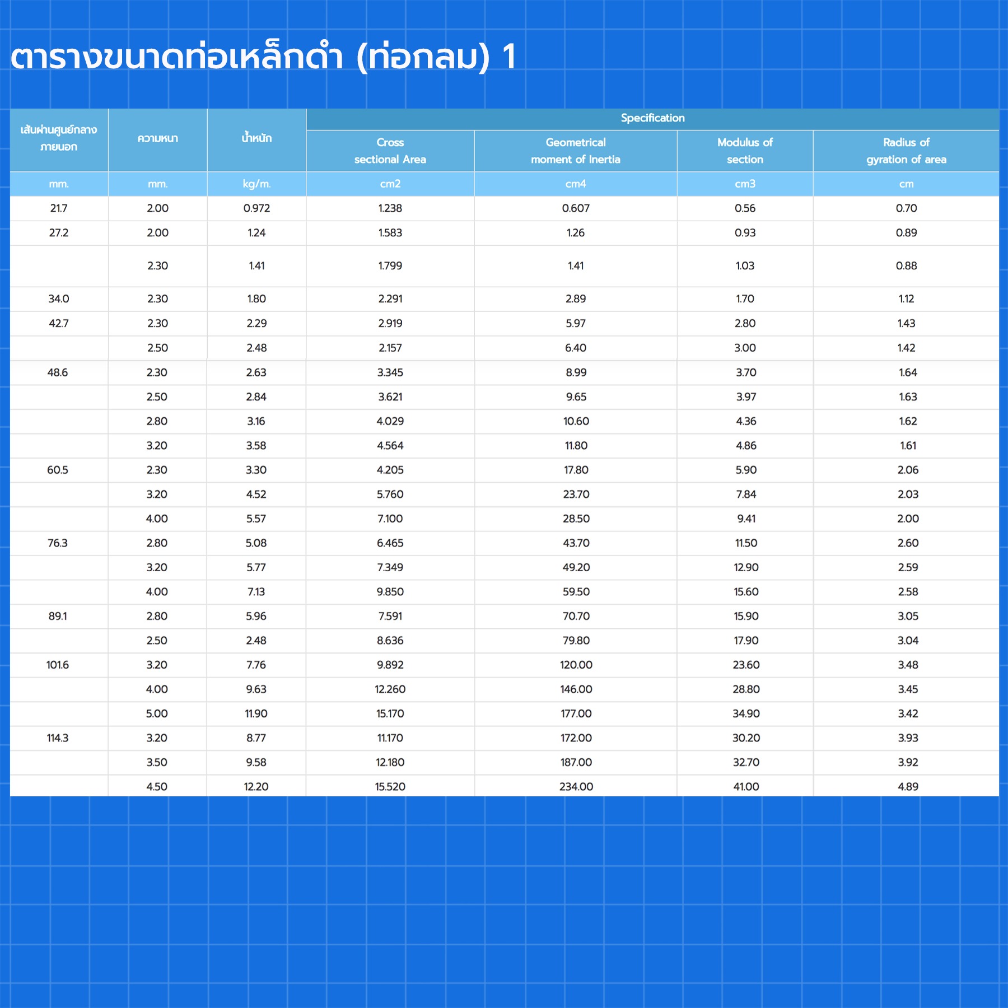Click the radius of gyration '3.48'
Screen dimensions: 1008x1008
tap(908, 665)
